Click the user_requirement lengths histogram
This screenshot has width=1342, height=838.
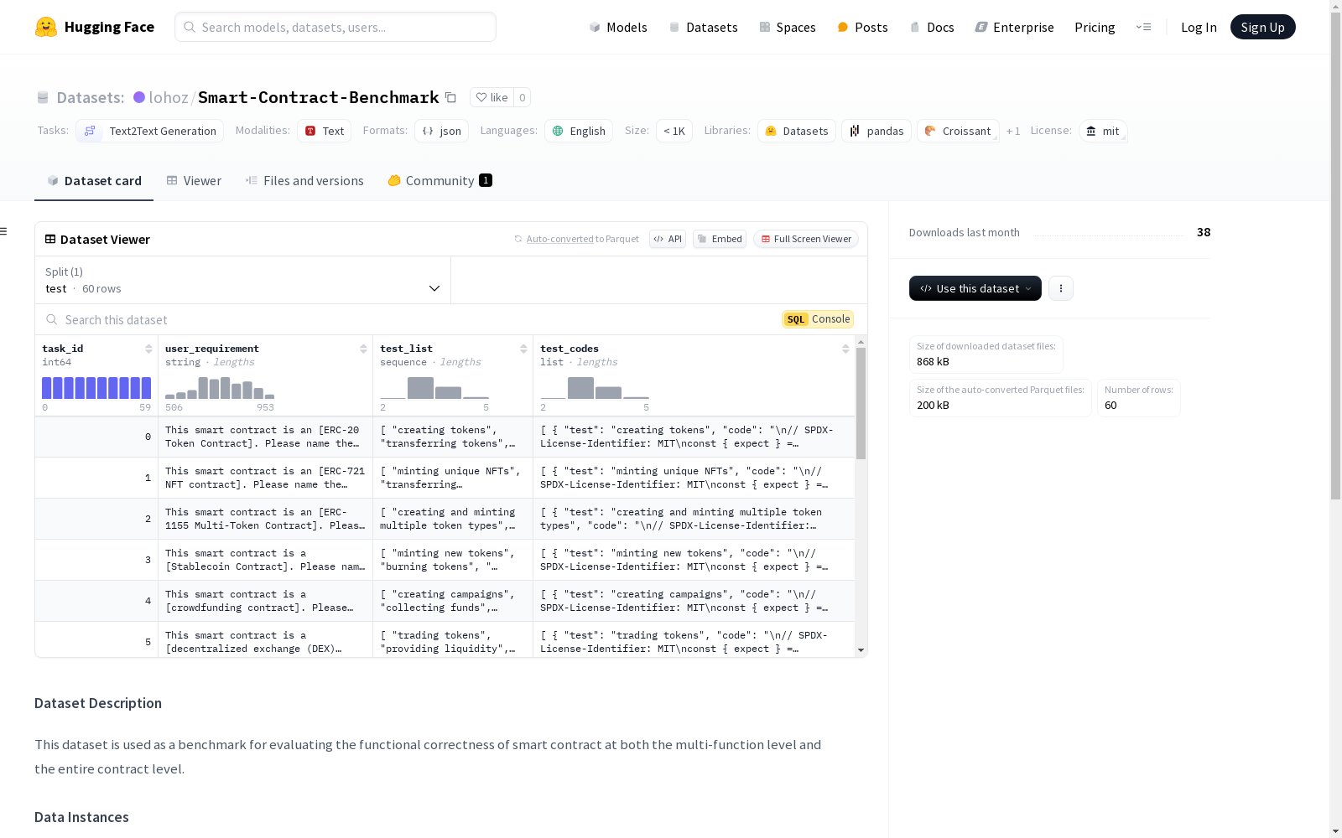tap(220, 388)
